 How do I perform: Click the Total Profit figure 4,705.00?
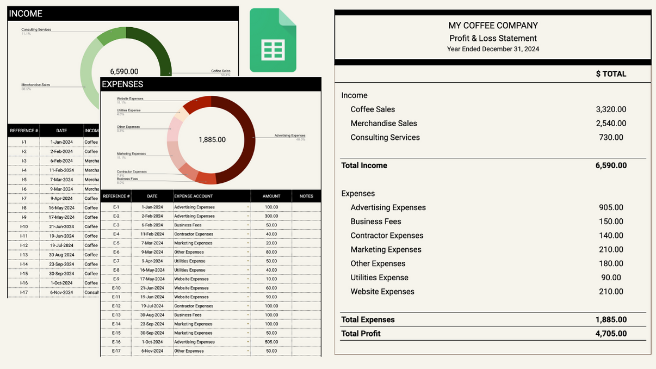[611, 334]
